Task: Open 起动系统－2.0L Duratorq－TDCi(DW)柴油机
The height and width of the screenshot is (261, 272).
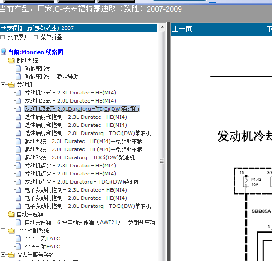Action: (79, 157)
